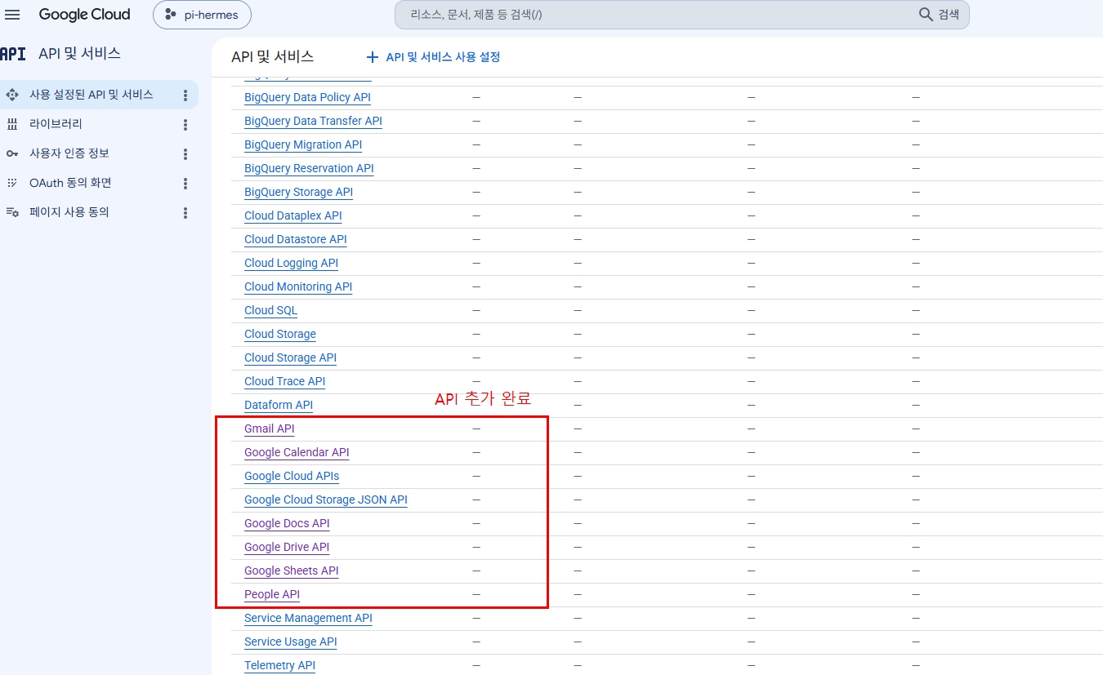
Task: Open 라이브러리 in the sidebar
Action: click(x=56, y=124)
